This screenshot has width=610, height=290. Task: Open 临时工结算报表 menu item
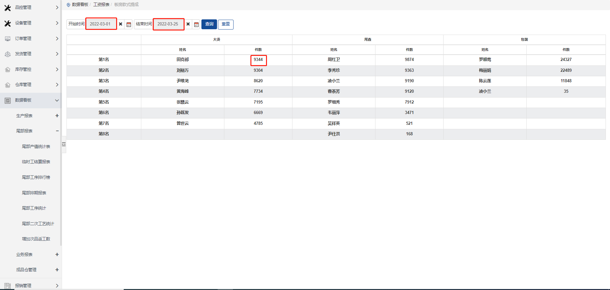(36, 162)
